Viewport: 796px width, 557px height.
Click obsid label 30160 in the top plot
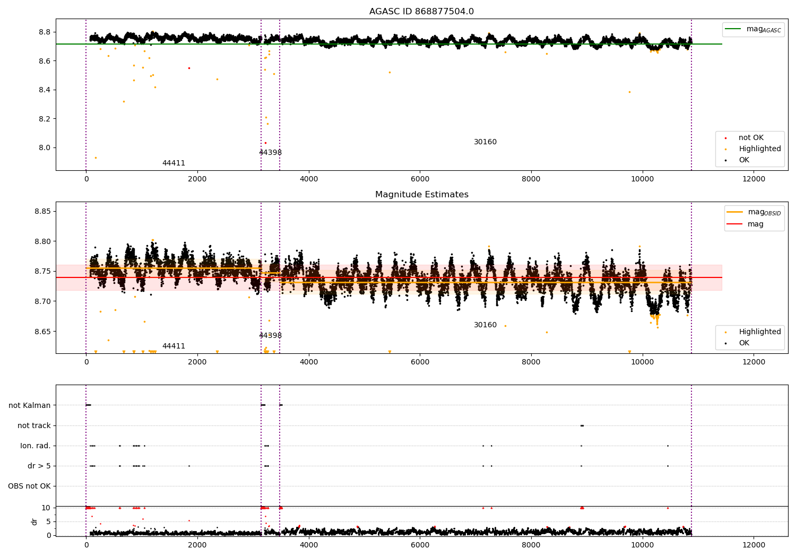click(485, 142)
